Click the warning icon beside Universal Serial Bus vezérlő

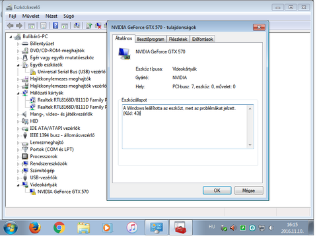(x=32, y=72)
